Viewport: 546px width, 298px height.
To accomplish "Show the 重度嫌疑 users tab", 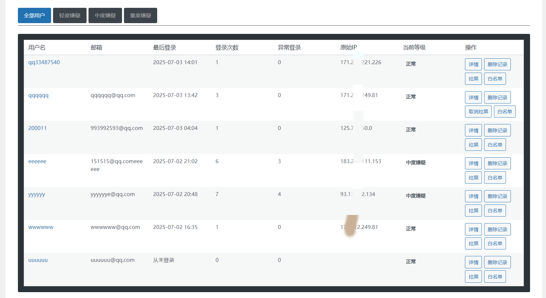I will (141, 16).
